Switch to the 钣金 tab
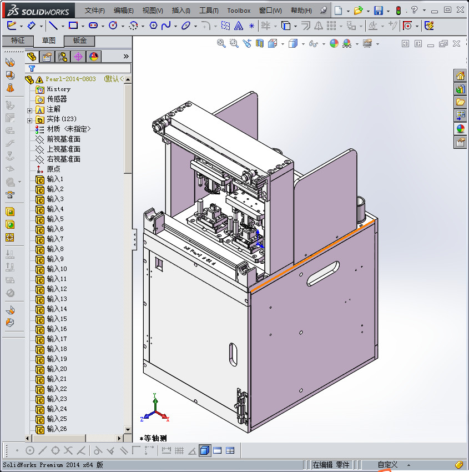469x472 pixels. pyautogui.click(x=80, y=41)
